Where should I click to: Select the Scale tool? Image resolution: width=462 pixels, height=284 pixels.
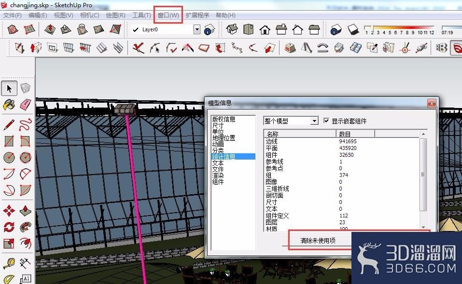pyautogui.click(x=9, y=243)
